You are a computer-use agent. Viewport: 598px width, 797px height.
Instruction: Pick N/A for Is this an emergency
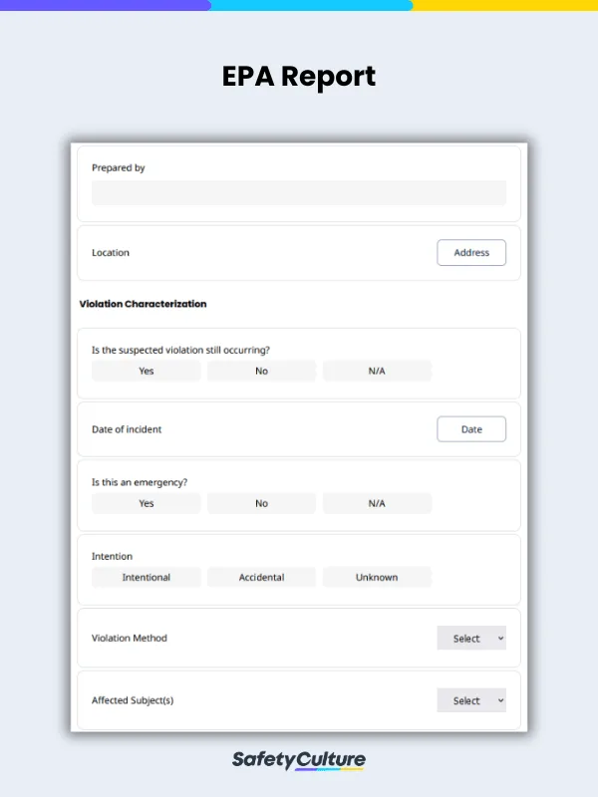(377, 503)
